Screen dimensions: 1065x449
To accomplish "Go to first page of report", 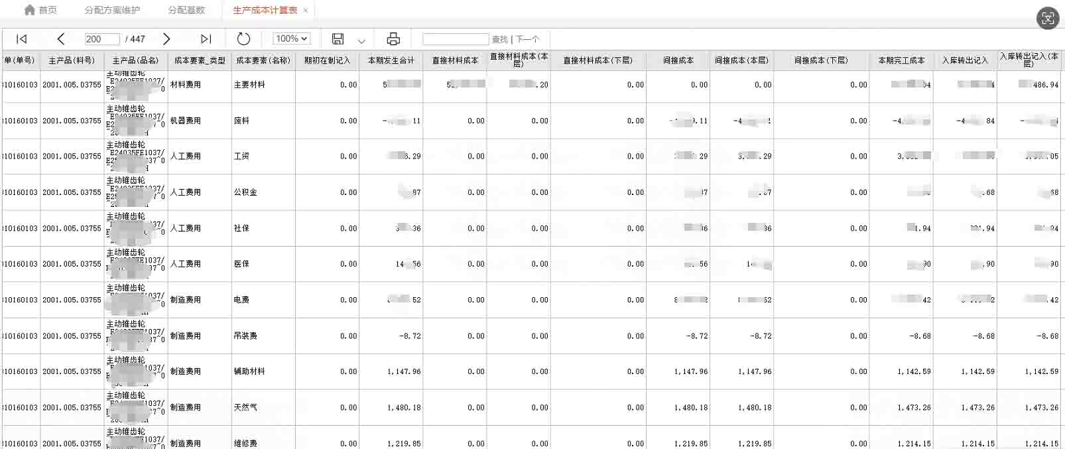I will pos(21,39).
